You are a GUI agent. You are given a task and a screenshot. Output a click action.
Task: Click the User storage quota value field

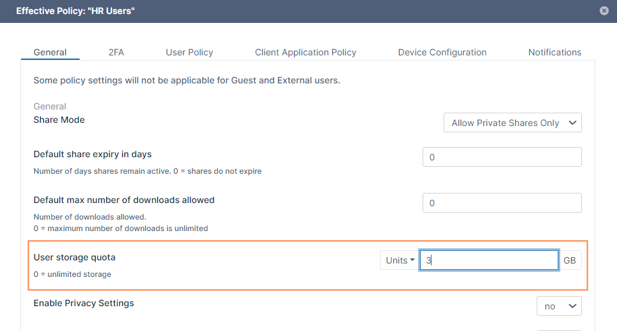coord(489,260)
